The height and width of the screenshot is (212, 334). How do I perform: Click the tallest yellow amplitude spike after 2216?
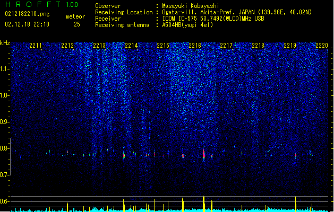pyautogui.click(x=203, y=204)
